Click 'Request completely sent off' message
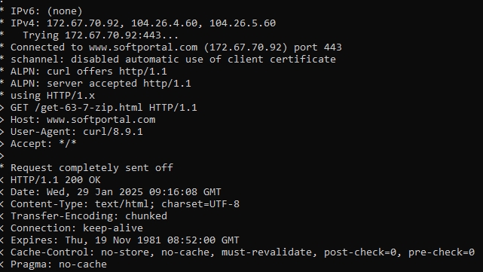Image resolution: width=483 pixels, height=272 pixels. pos(92,168)
